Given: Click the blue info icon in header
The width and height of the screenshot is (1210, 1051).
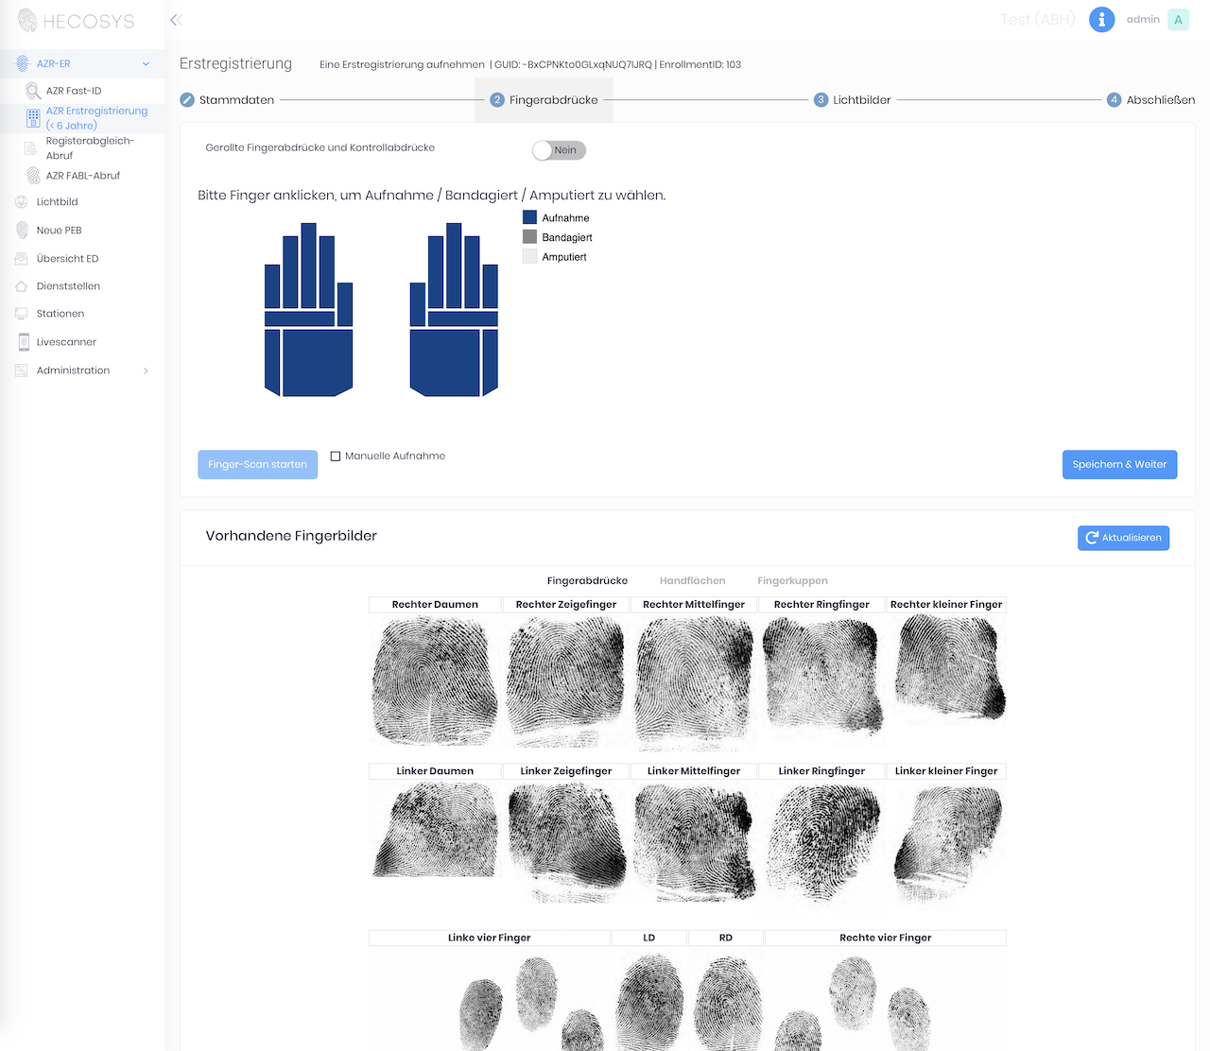Looking at the screenshot, I should tap(1101, 20).
